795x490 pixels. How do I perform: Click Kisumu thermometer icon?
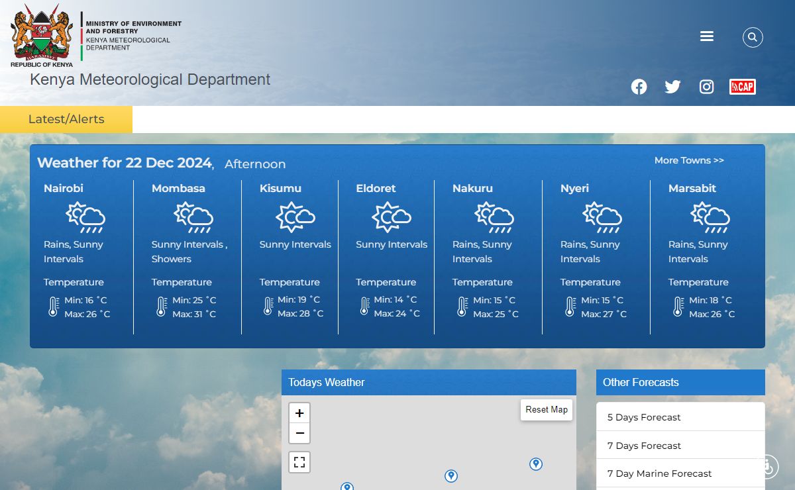coord(268,306)
